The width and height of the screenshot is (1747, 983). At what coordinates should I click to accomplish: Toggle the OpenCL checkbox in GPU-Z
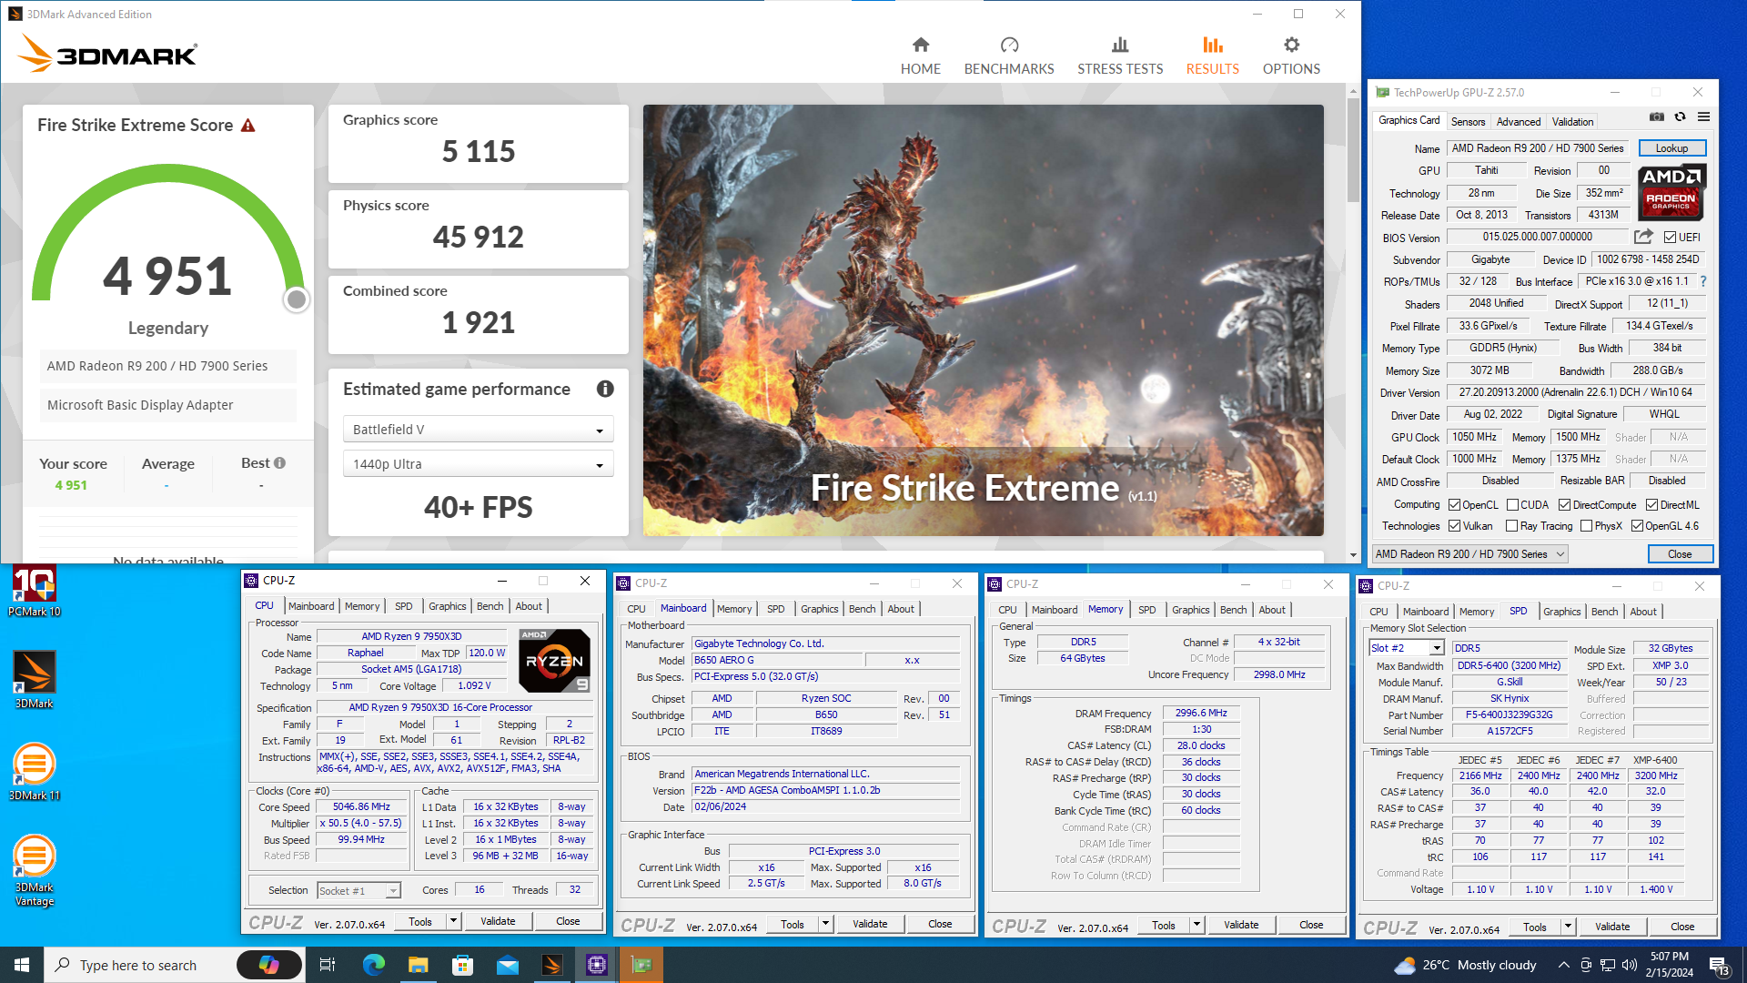coord(1455,505)
